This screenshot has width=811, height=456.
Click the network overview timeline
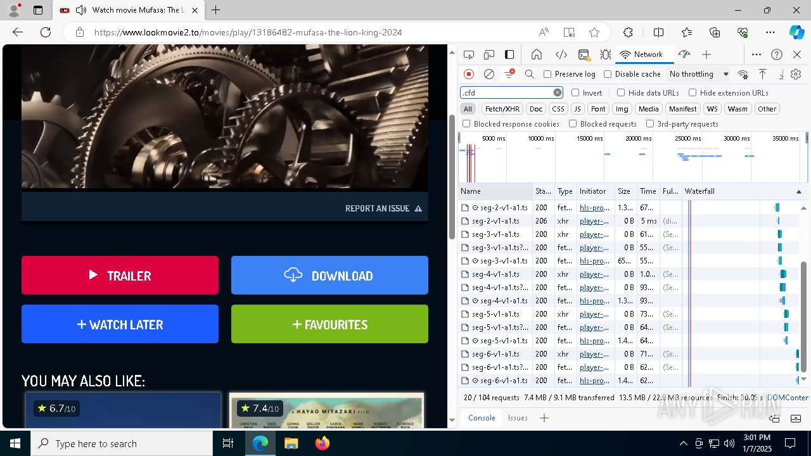click(632, 157)
